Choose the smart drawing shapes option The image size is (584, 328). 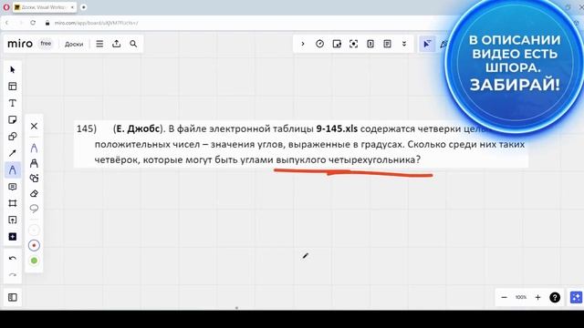34,179
